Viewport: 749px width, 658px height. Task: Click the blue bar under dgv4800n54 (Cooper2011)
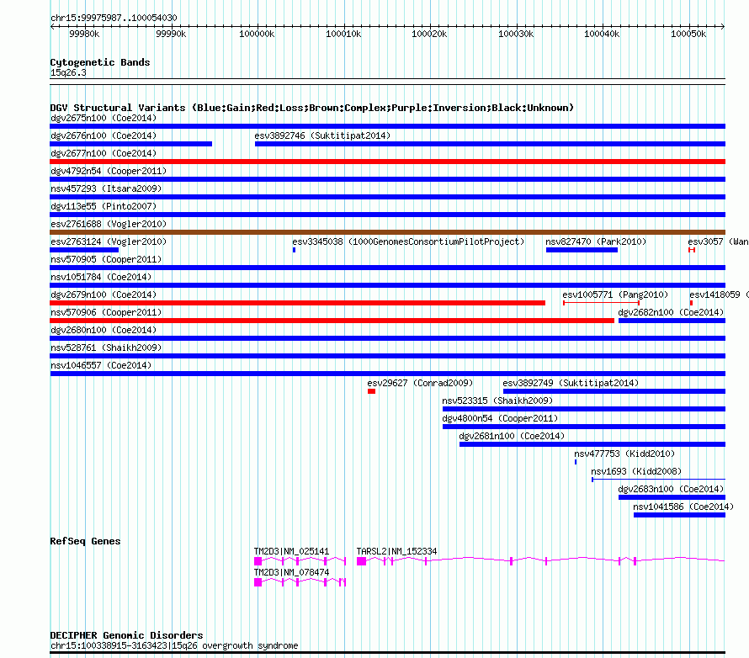(584, 427)
